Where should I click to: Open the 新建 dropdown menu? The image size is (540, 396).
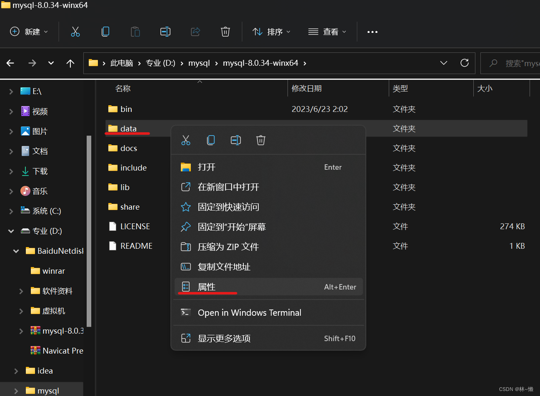(x=29, y=32)
